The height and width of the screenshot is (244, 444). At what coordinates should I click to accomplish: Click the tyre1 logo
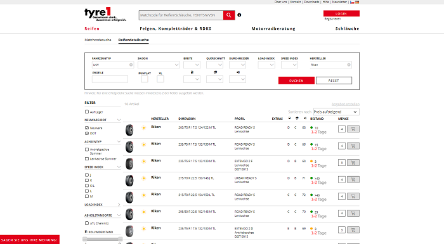(x=105, y=14)
